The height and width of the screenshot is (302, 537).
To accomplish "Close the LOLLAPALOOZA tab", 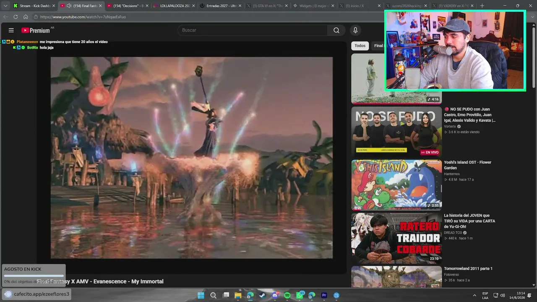I will point(193,6).
